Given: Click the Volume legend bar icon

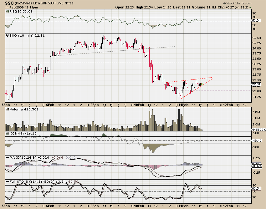Looking at the screenshot, I should click(7, 110).
